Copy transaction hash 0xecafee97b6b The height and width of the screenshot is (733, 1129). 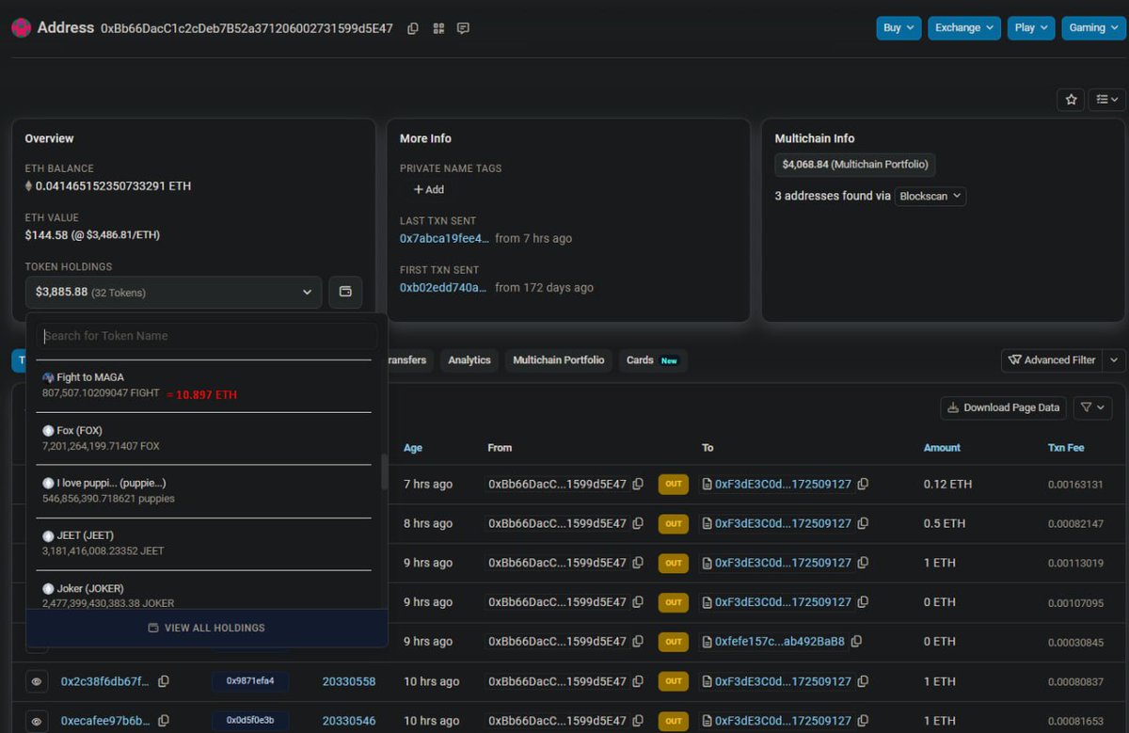[164, 722]
